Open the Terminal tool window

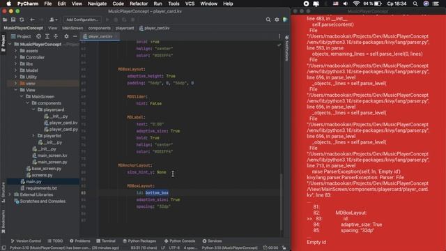click(106, 241)
